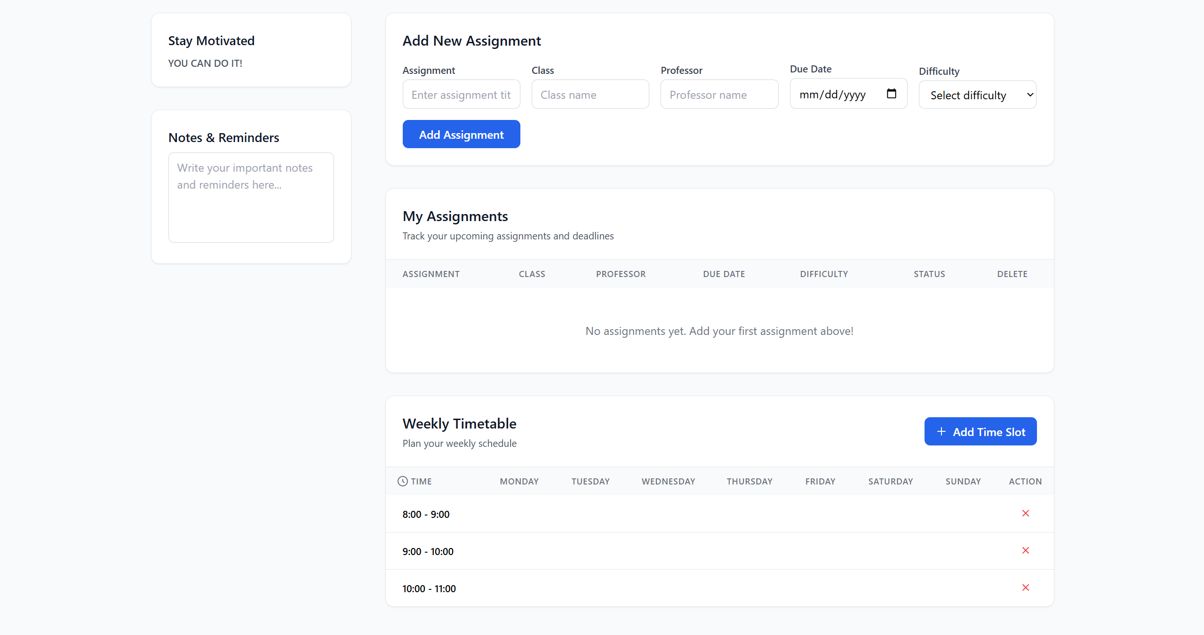
Task: Focus the assignment title input field
Action: click(x=461, y=95)
